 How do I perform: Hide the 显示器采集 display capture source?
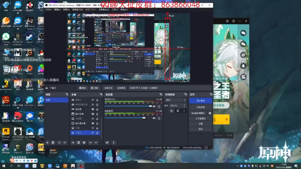[93, 123]
